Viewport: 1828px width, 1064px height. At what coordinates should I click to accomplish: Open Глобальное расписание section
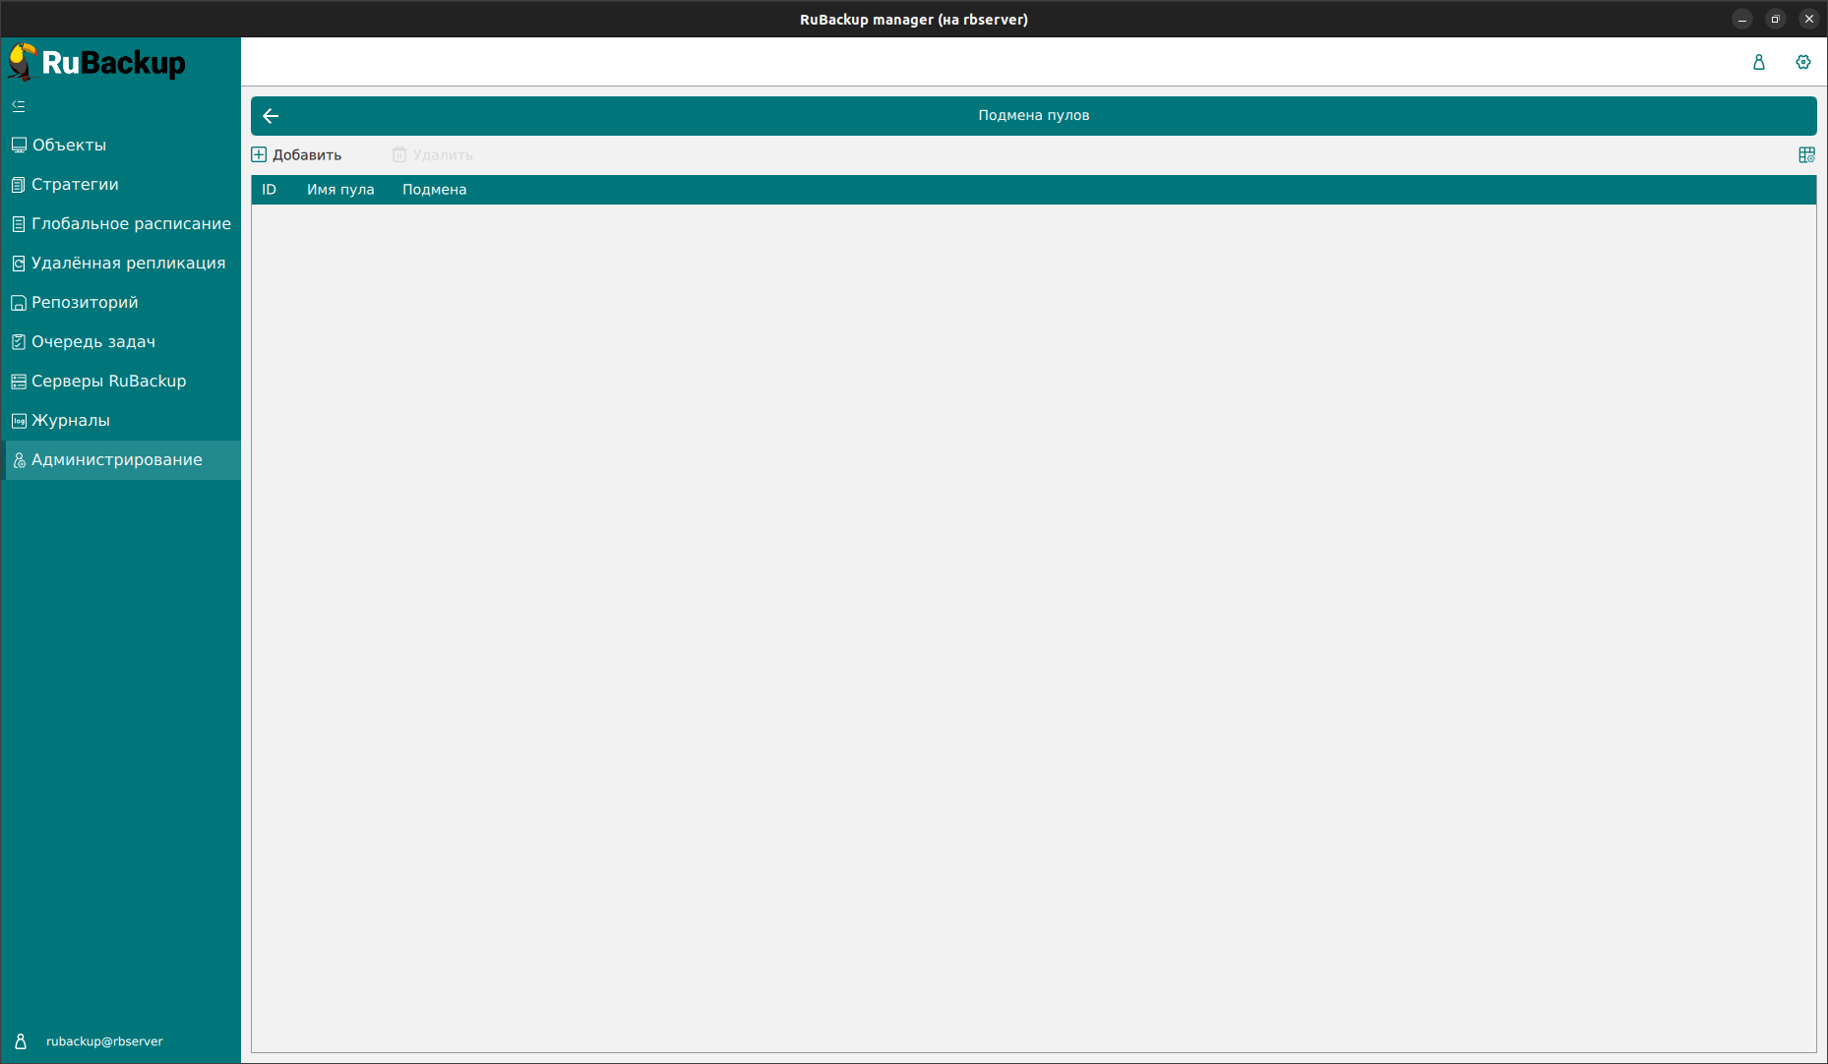[x=131, y=223]
